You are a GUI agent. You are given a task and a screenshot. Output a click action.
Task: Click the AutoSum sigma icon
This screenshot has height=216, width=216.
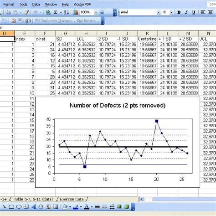56,12
